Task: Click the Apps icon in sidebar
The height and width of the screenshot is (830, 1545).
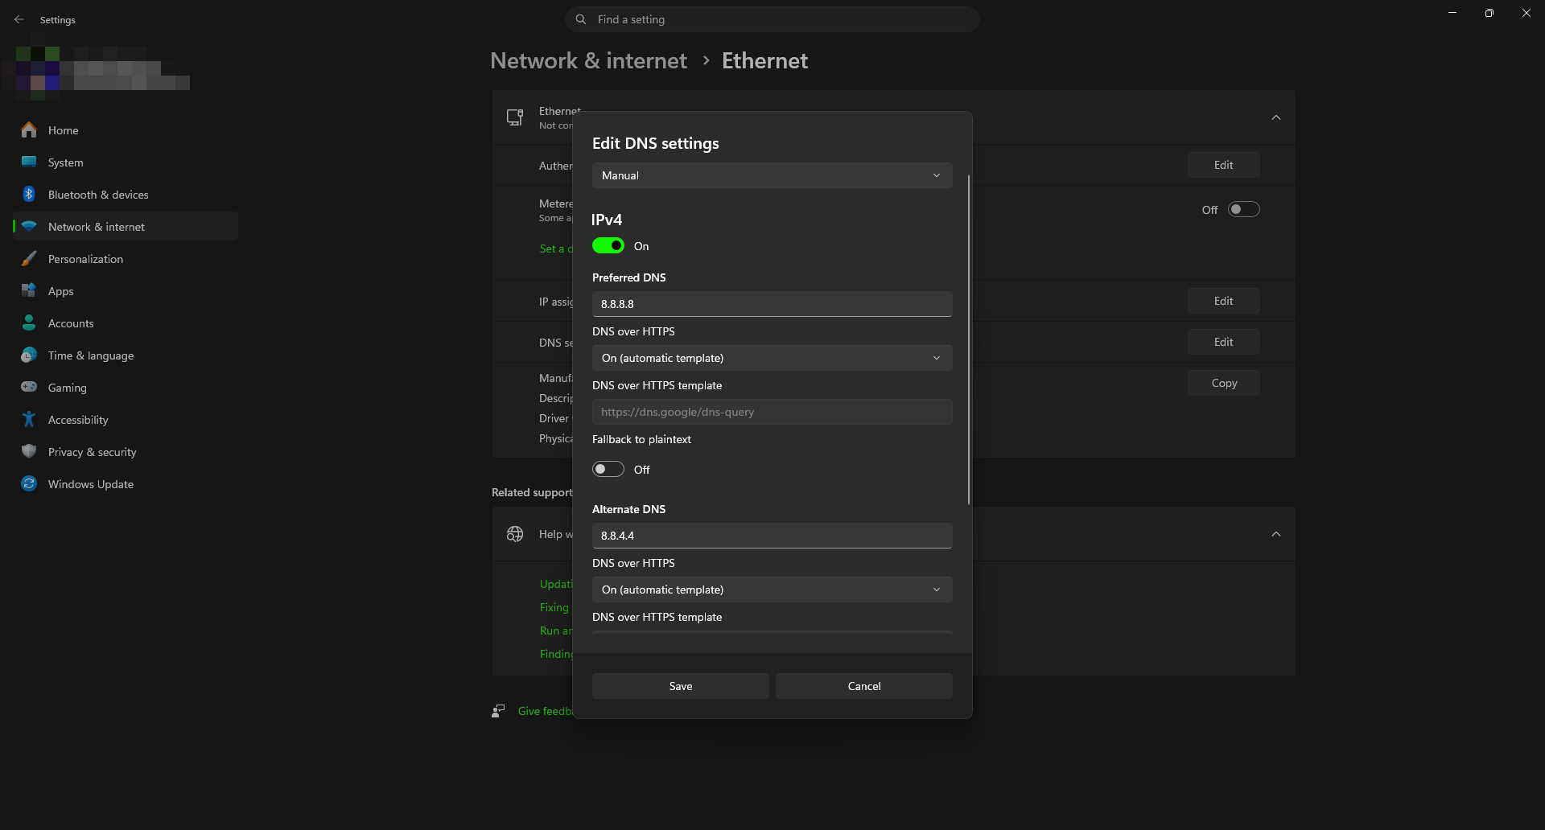Action: (x=29, y=290)
